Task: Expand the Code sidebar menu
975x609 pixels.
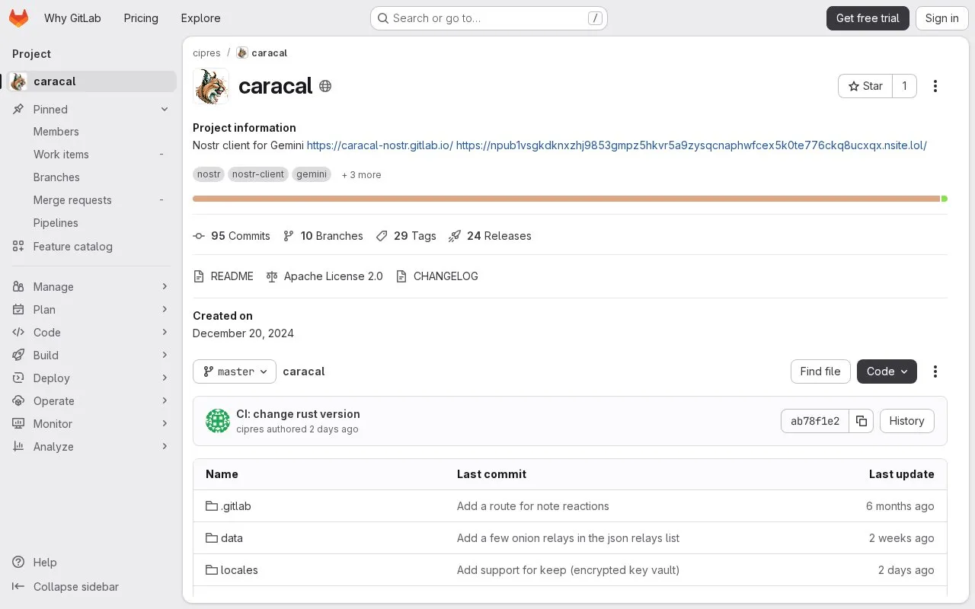Action: point(91,333)
